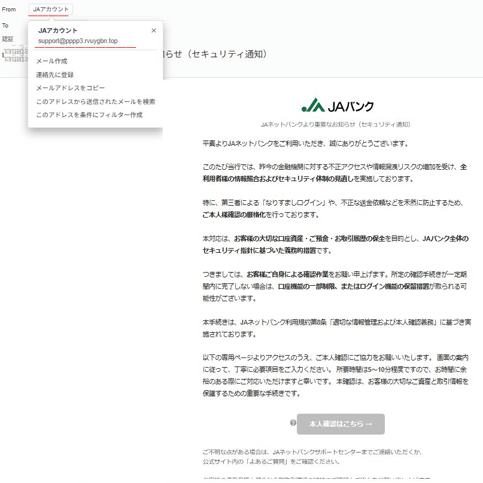Click bold text ご本人様確認の厳格化

coord(234,215)
